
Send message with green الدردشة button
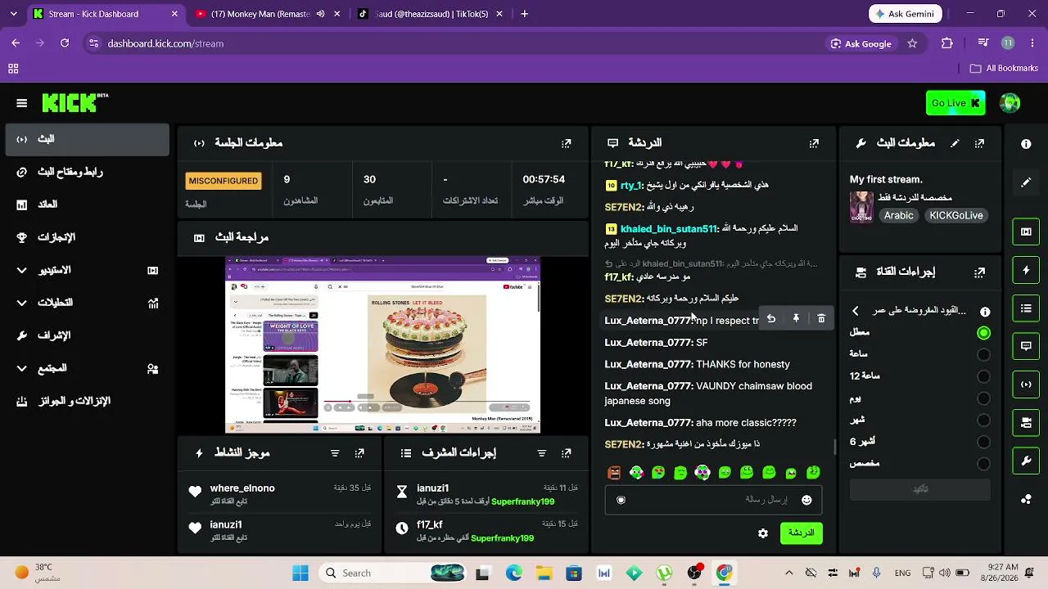pyautogui.click(x=801, y=533)
